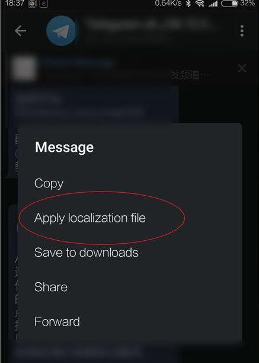This screenshot has width=259, height=363.
Task: Tap the back arrow in the chat header
Action: pyautogui.click(x=20, y=31)
